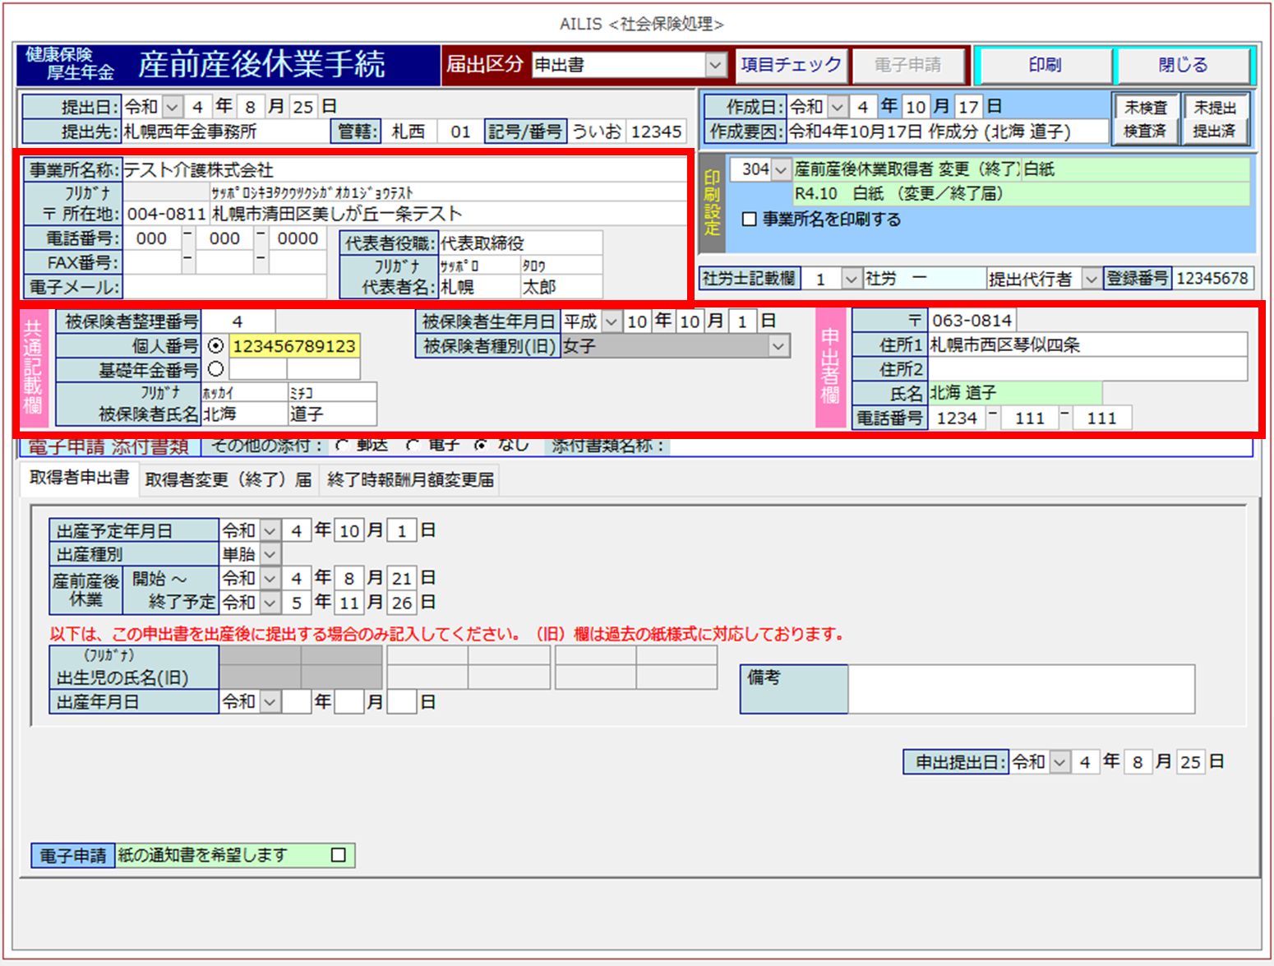Click the 閉じる button

click(1182, 65)
